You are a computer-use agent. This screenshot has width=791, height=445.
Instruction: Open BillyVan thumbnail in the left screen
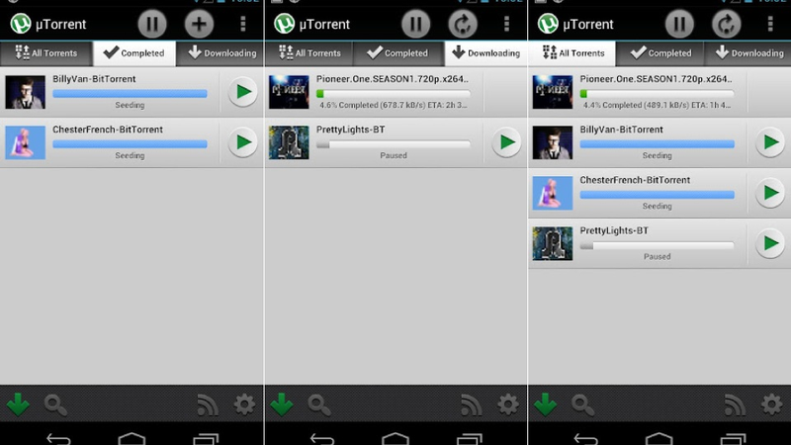tap(26, 92)
